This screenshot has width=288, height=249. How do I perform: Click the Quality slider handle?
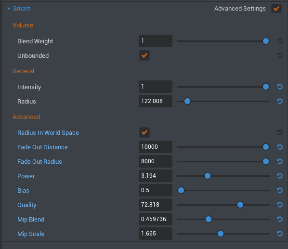pos(240,205)
